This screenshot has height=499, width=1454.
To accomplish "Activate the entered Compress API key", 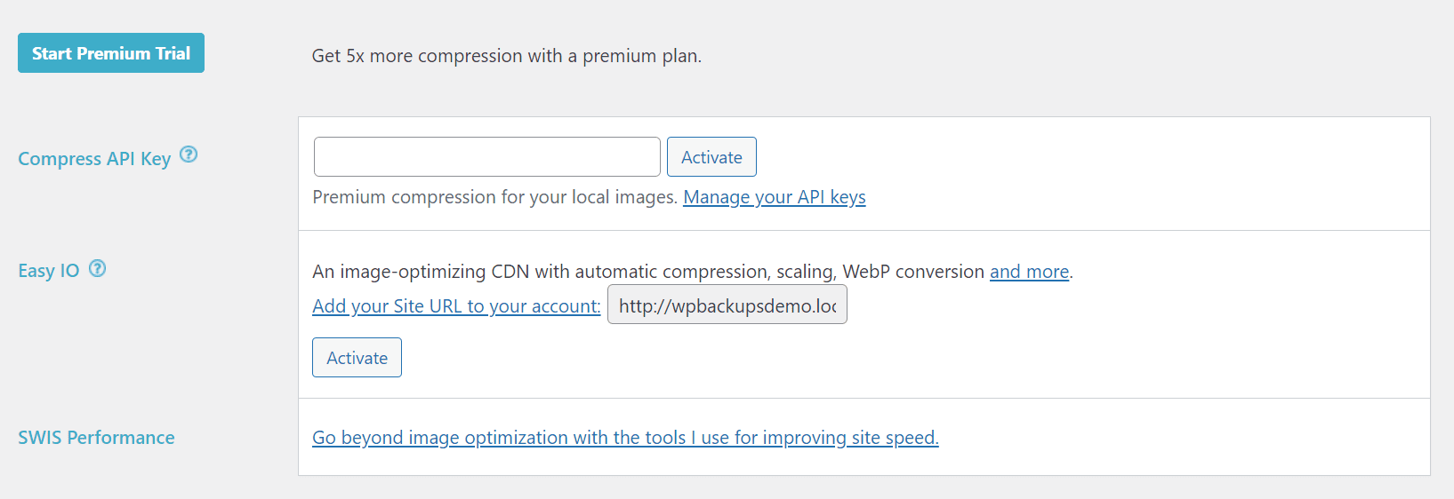I will pyautogui.click(x=711, y=157).
